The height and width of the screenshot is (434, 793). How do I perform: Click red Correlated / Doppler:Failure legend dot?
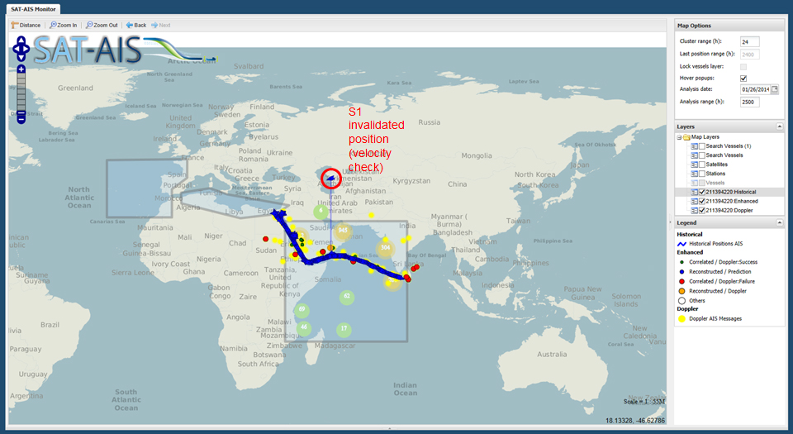681,281
